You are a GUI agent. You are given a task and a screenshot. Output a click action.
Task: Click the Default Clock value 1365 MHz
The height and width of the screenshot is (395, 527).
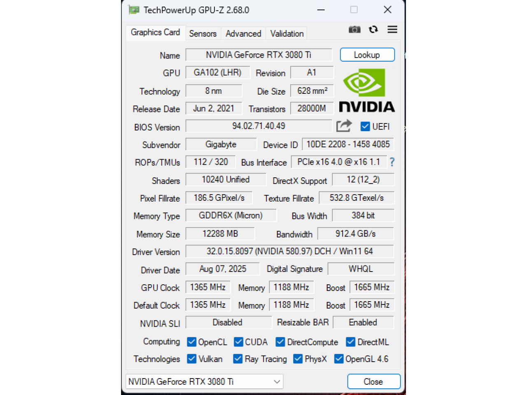pos(208,304)
